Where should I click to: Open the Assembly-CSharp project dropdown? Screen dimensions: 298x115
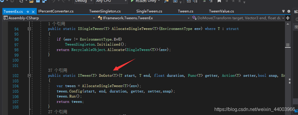pyautogui.click(x=49, y=18)
